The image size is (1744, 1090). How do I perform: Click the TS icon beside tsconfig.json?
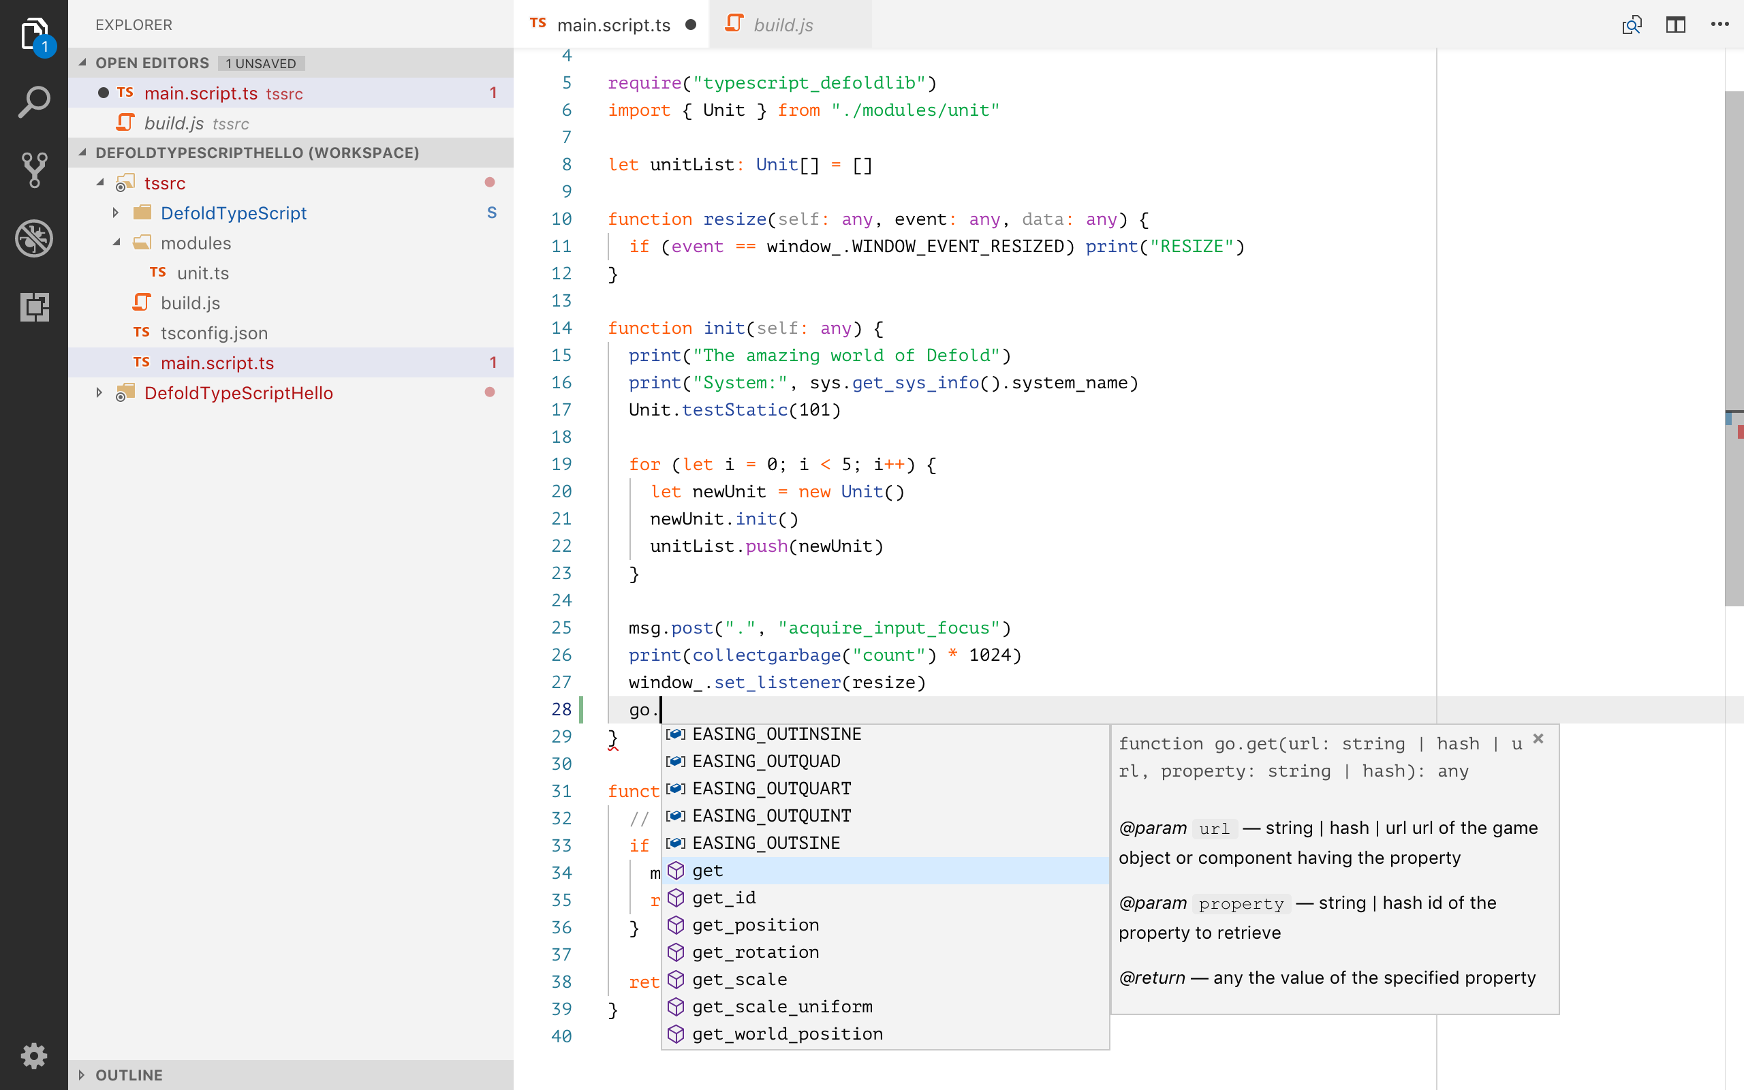tap(141, 332)
